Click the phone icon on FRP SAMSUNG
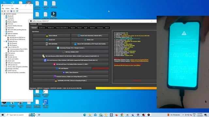Viewport: 209px width, 117px height. [47, 44]
